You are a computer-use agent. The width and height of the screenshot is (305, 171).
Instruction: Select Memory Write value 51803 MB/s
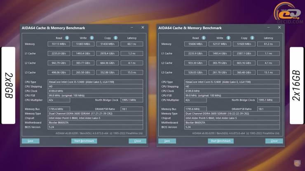point(83,44)
